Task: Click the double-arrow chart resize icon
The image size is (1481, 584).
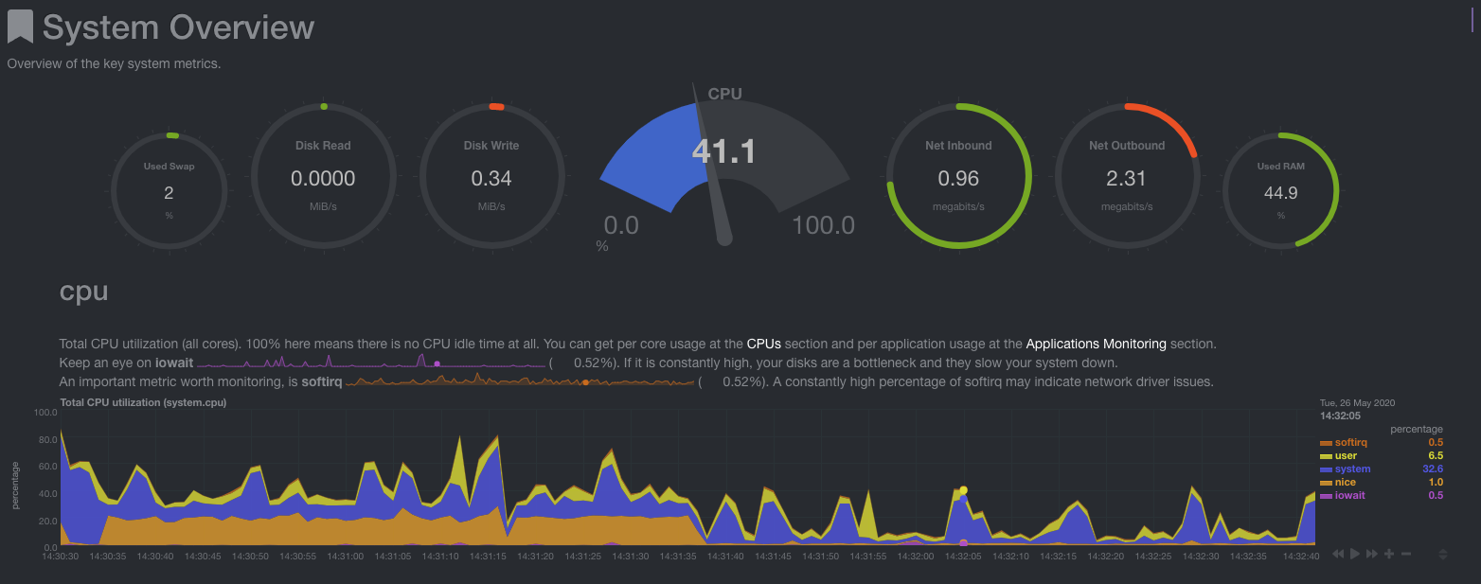Action: pos(1443,554)
